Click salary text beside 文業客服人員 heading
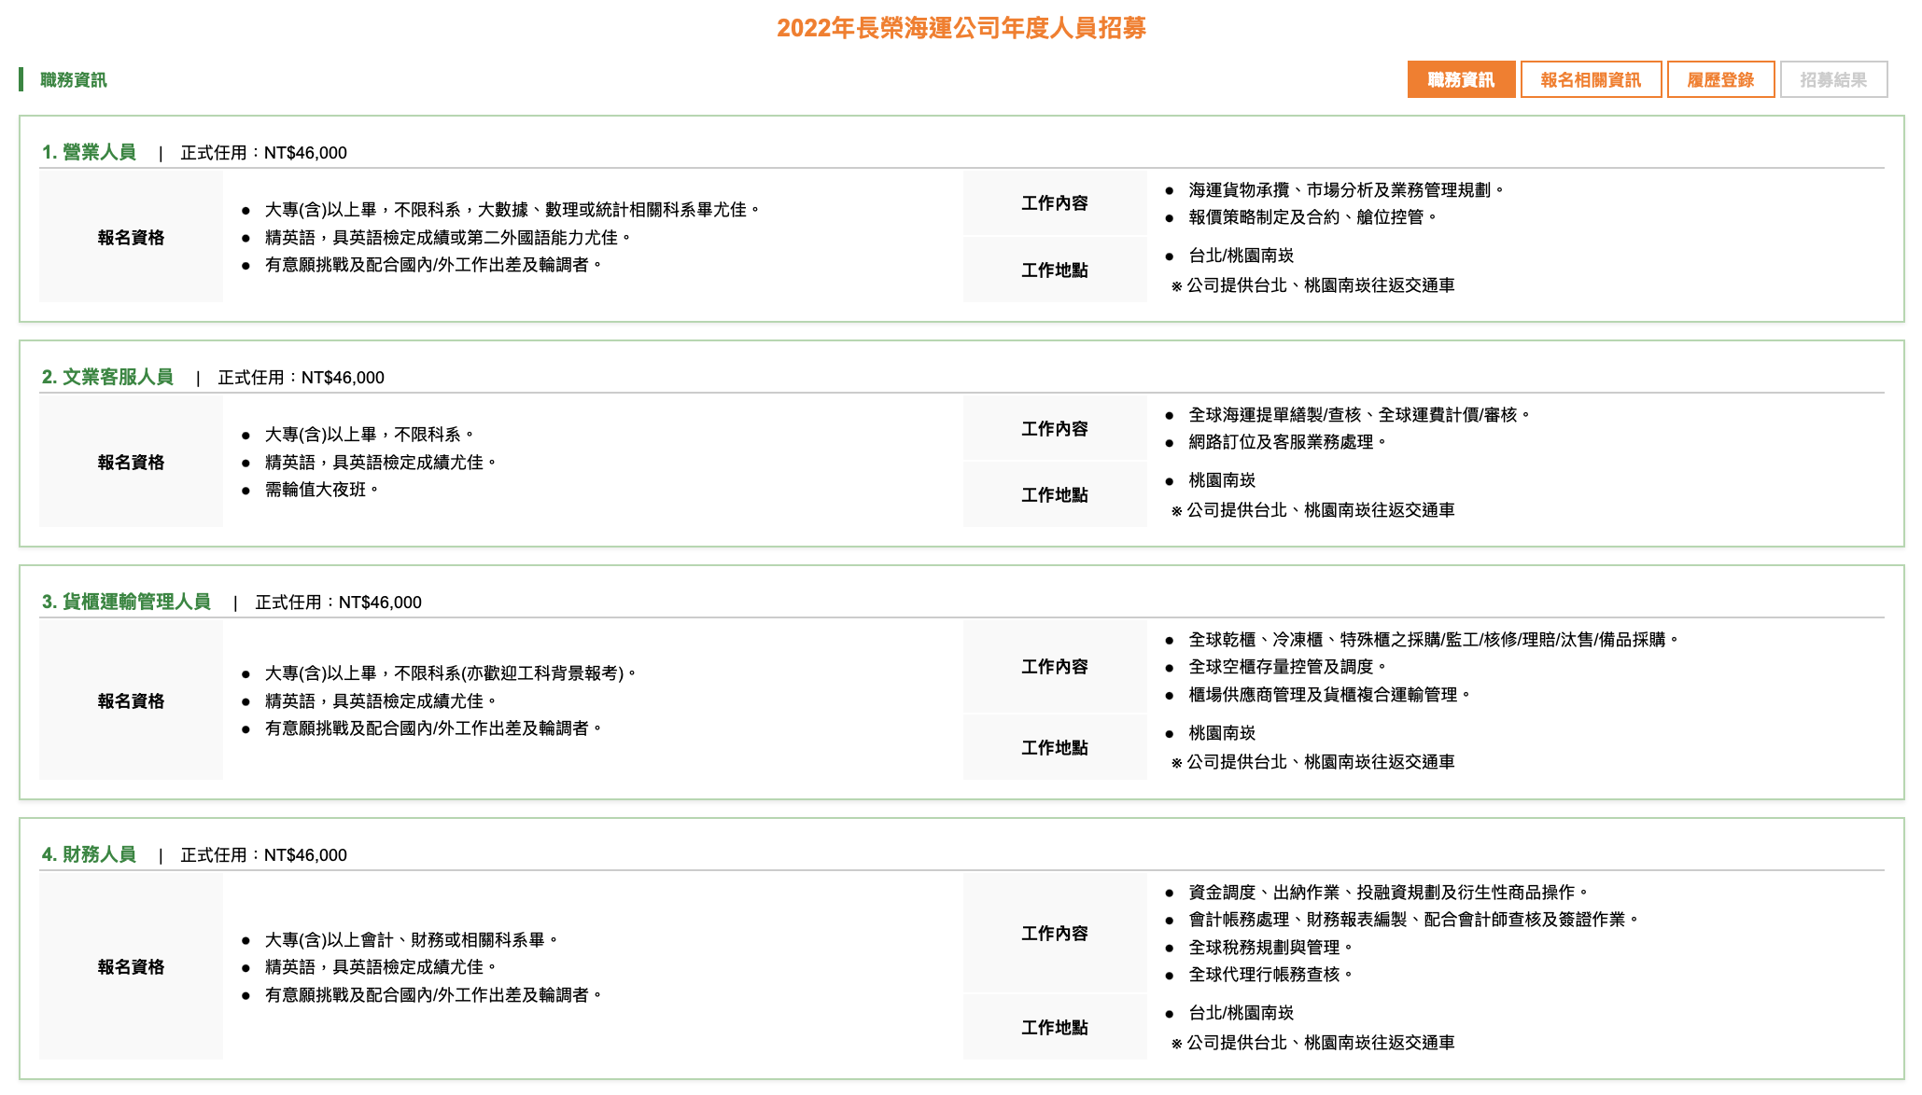 pos(301,378)
